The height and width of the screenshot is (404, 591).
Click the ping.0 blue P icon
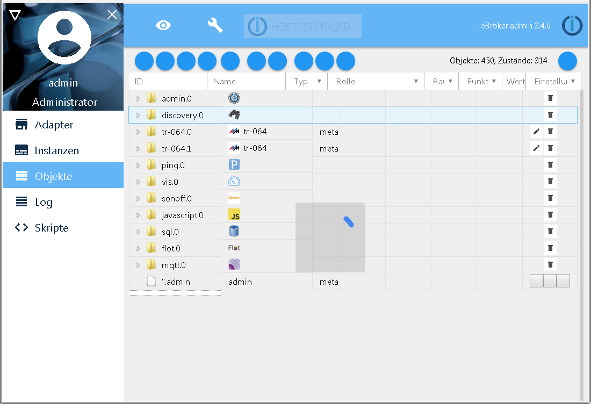pyautogui.click(x=234, y=165)
